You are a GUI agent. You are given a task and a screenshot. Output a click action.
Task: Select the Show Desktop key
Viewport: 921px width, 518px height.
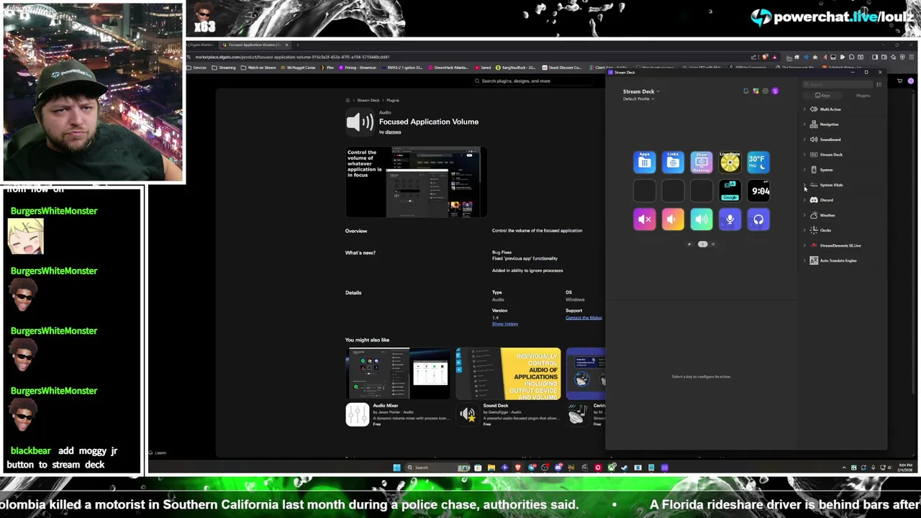(x=702, y=162)
